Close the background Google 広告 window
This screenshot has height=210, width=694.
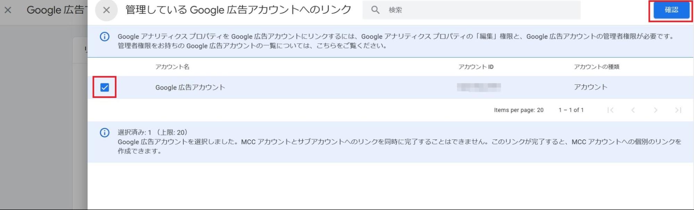pyautogui.click(x=8, y=10)
